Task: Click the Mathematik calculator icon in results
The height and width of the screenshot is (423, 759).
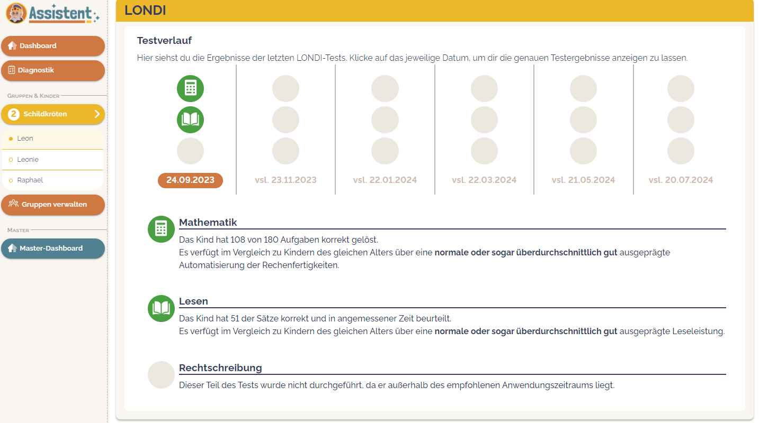Action: (161, 229)
